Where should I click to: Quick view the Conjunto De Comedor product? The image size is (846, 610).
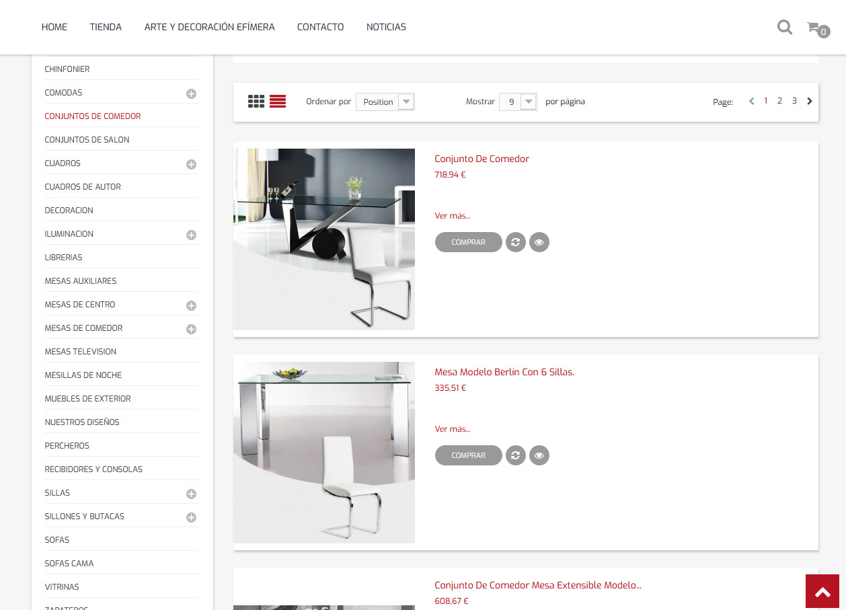[x=539, y=242]
